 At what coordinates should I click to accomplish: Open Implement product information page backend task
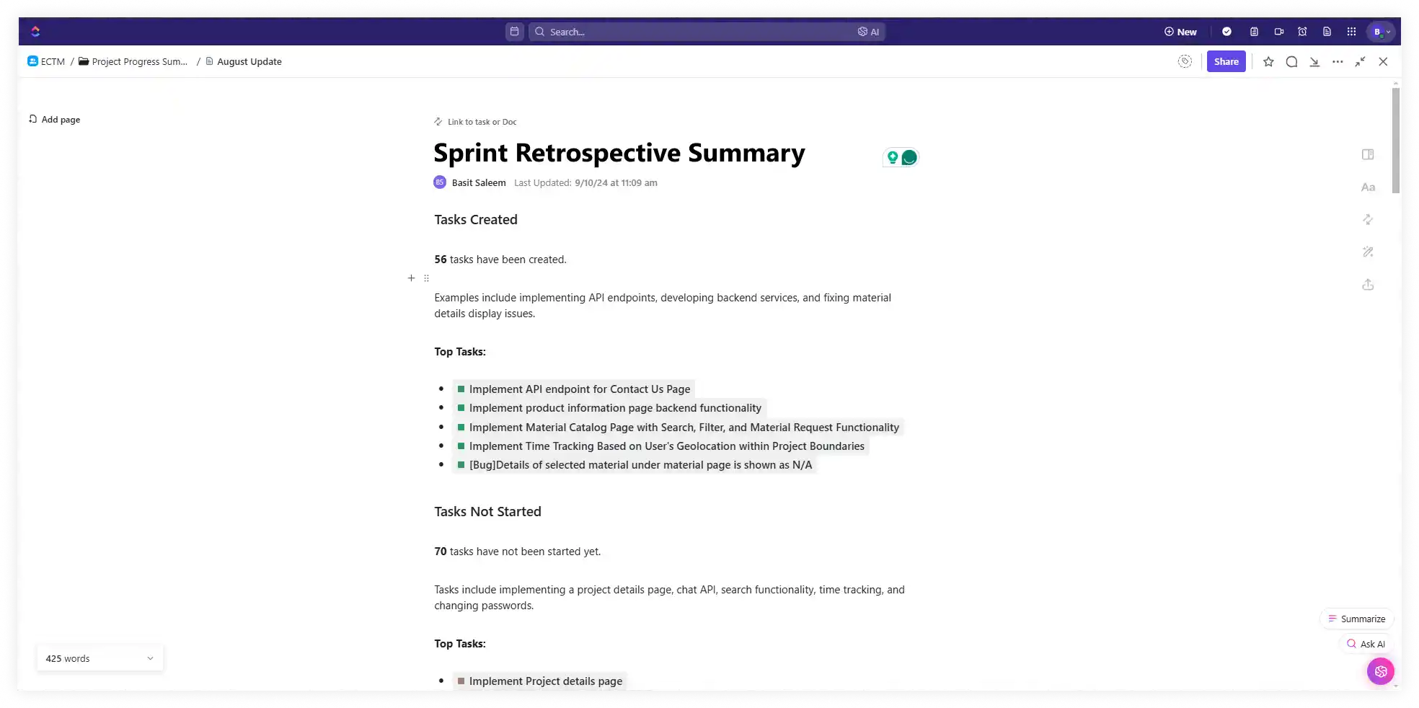coord(609,408)
